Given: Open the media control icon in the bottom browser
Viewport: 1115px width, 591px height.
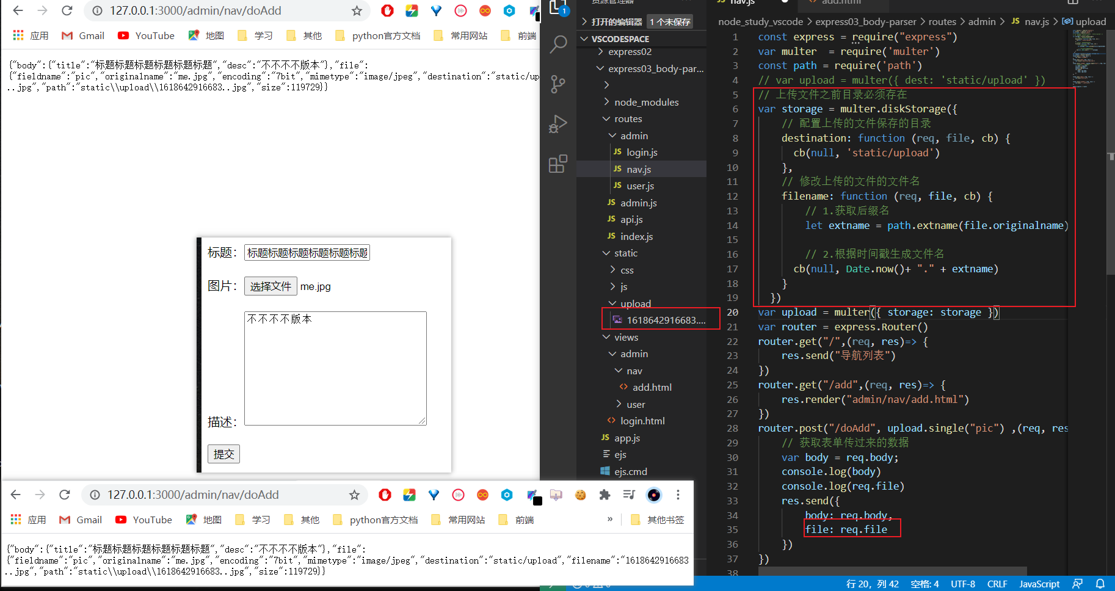Looking at the screenshot, I should (x=629, y=495).
